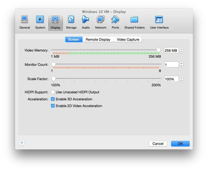Uncheck Enable 2D Video Acceleration
The image size is (208, 171).
[53, 106]
